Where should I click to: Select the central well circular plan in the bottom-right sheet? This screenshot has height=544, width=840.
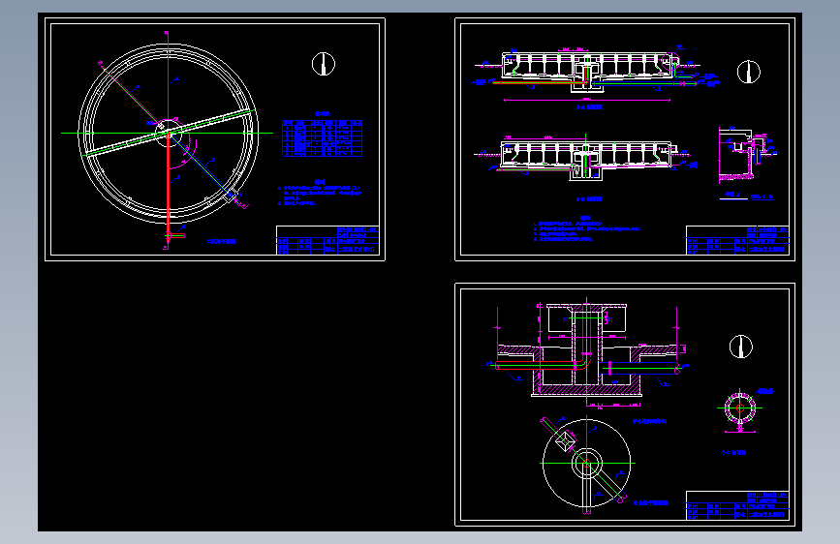586,464
